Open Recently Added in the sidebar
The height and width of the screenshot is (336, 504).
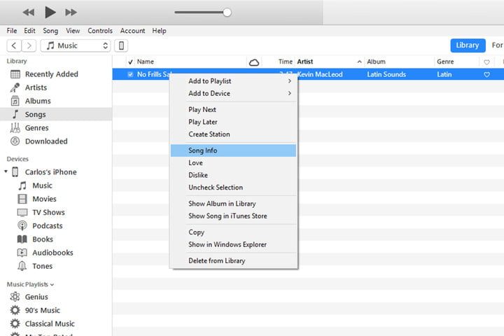(51, 74)
